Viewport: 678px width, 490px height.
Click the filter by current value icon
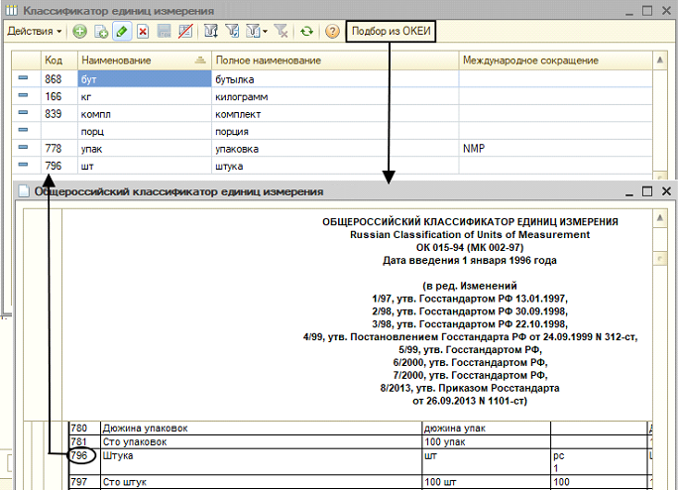[x=234, y=32]
